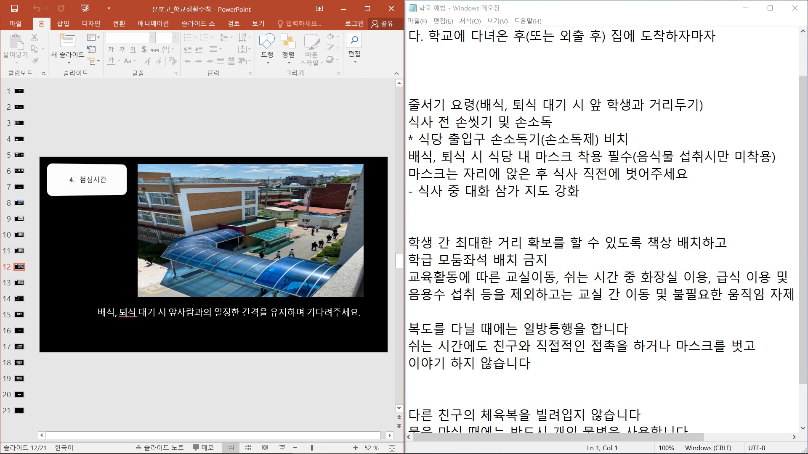
Task: Expand the slide layout dropdown
Action: coord(93,37)
